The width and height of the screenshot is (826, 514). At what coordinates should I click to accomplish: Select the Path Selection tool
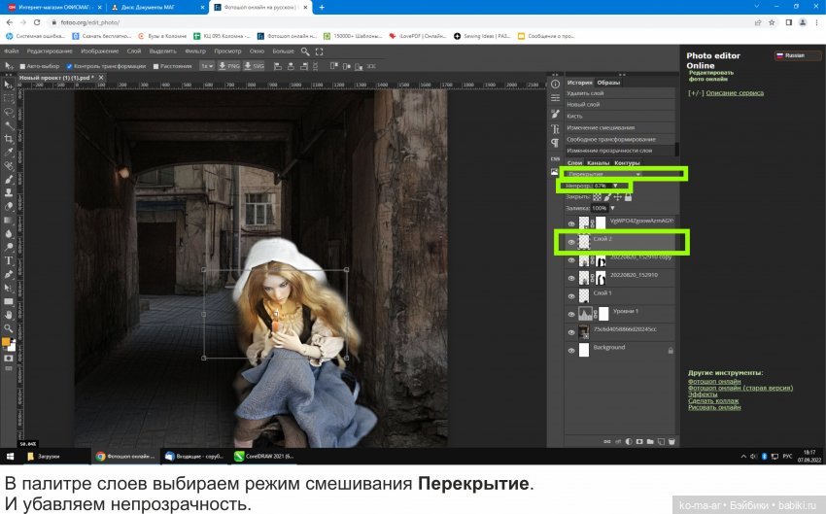pyautogui.click(x=9, y=288)
